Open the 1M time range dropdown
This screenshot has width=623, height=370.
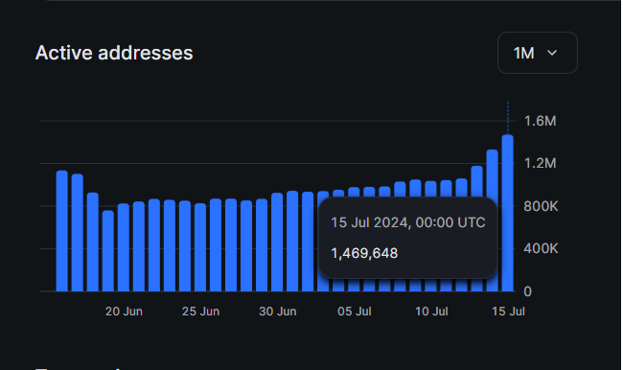(x=537, y=53)
